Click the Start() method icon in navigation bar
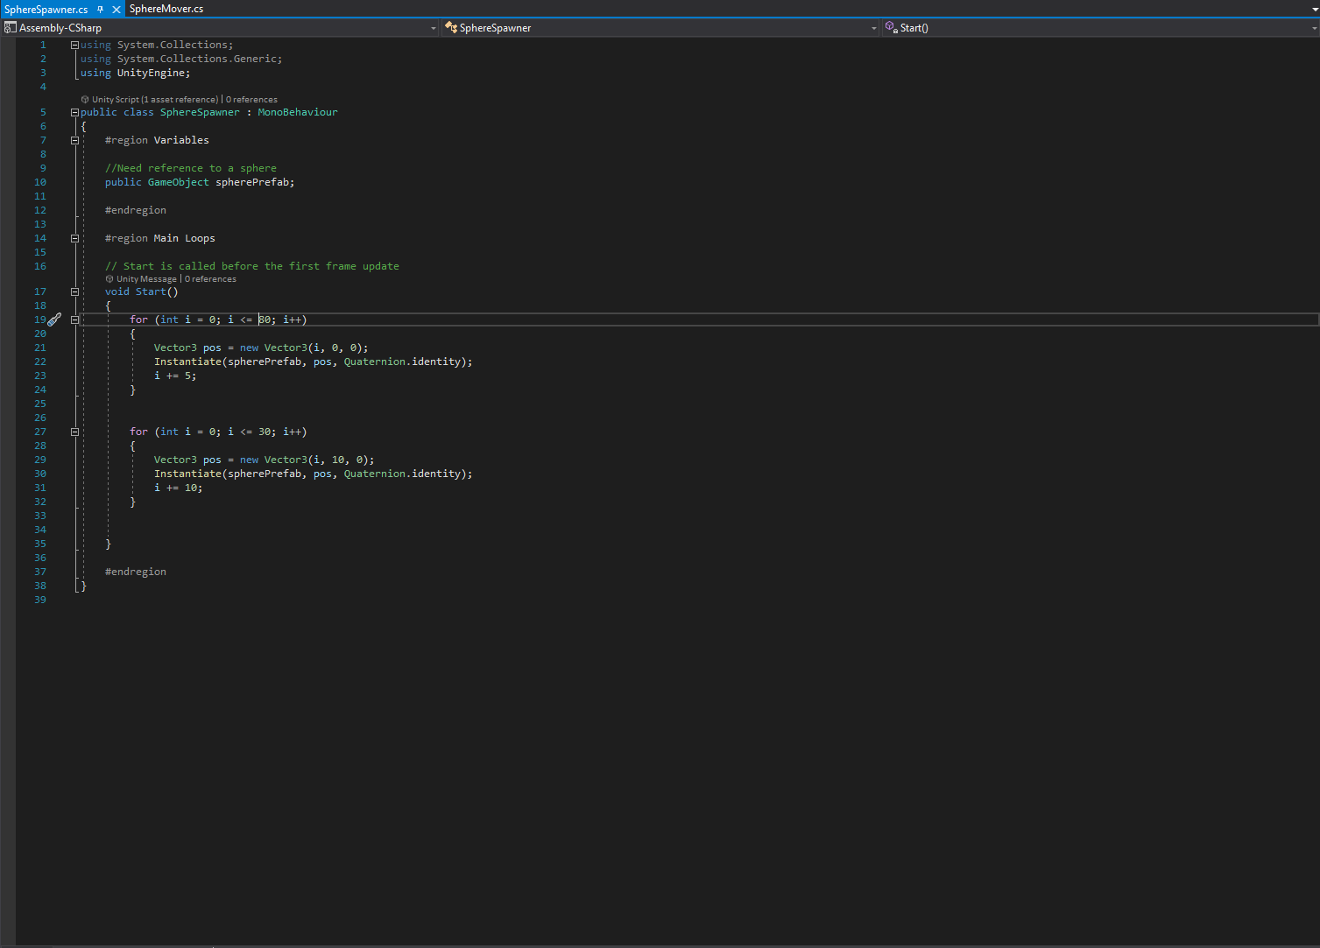Screen dimensions: 1320x948 [x=891, y=27]
